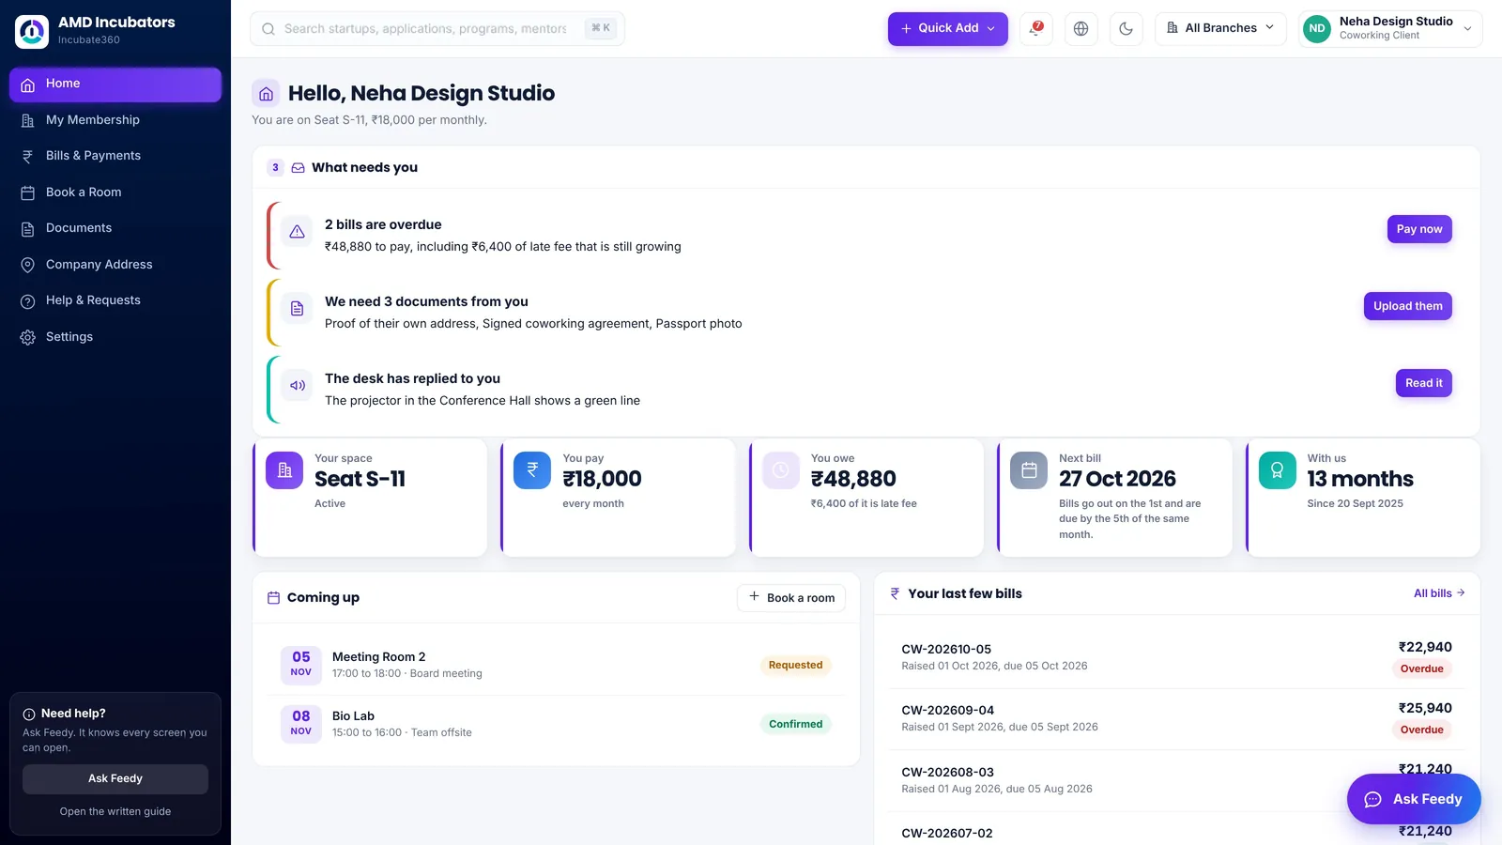The width and height of the screenshot is (1502, 845).
Task: Open Bills & Payments in the sidebar
Action: 115,156
